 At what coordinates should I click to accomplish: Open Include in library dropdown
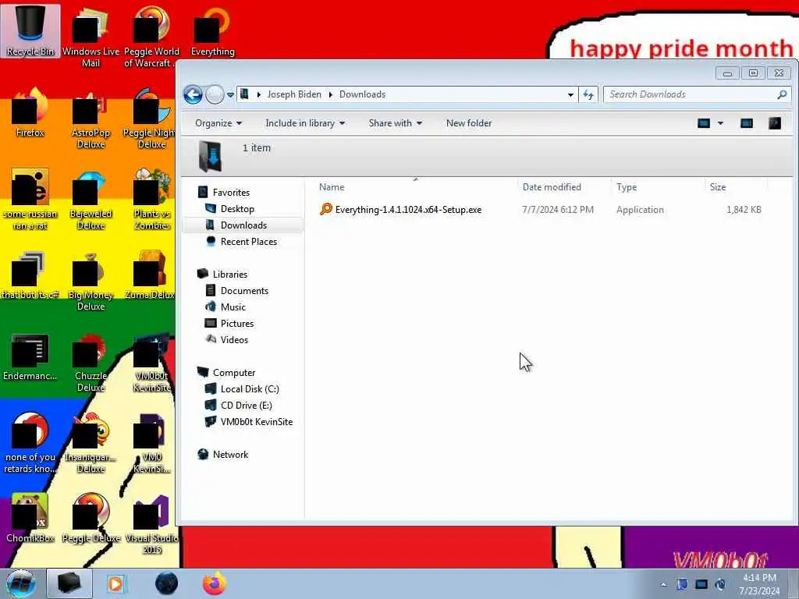tap(305, 123)
